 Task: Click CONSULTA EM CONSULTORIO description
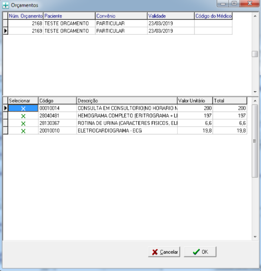click(x=127, y=108)
